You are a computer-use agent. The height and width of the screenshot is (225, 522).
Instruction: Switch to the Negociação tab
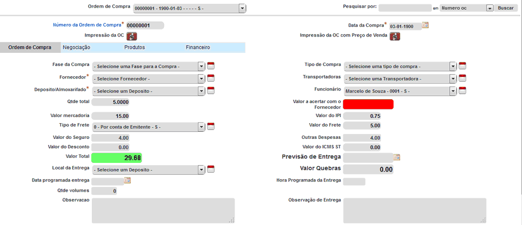click(x=77, y=47)
